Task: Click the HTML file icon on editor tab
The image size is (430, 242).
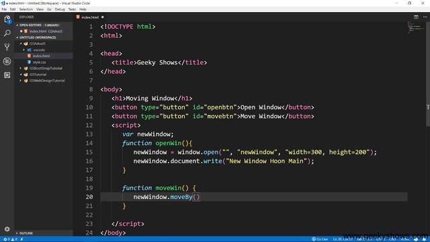Action: [x=78, y=17]
